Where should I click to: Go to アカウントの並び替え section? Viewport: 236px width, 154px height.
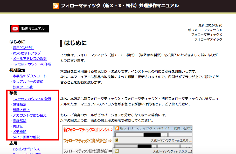(x=30, y=115)
